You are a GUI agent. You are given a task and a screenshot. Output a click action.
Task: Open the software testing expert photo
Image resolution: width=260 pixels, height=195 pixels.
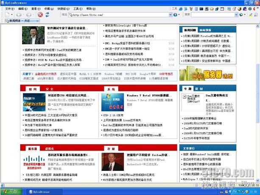(34, 35)
